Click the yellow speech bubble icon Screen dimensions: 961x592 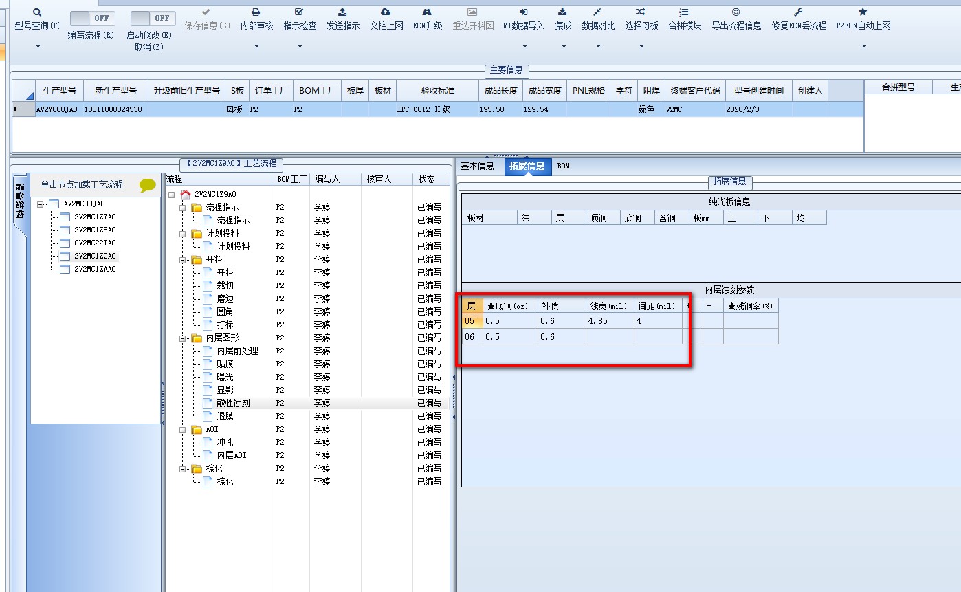[x=147, y=185]
